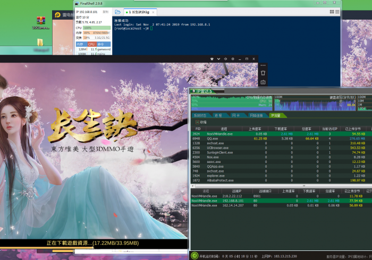
Task: Select the AlibabaProtect.exe process row
Action: click(281, 180)
